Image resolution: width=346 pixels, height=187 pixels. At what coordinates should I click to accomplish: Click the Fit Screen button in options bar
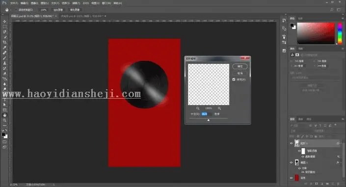click(58, 10)
